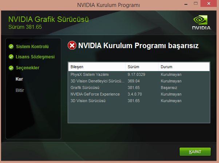Close the window with the red X
Screen dimensions: 219x163
pos(209,4)
